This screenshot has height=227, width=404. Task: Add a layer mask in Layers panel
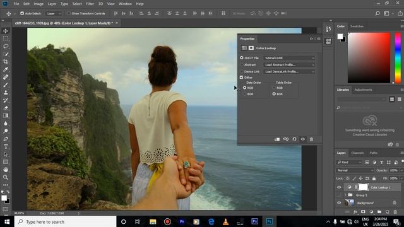pyautogui.click(x=363, y=212)
